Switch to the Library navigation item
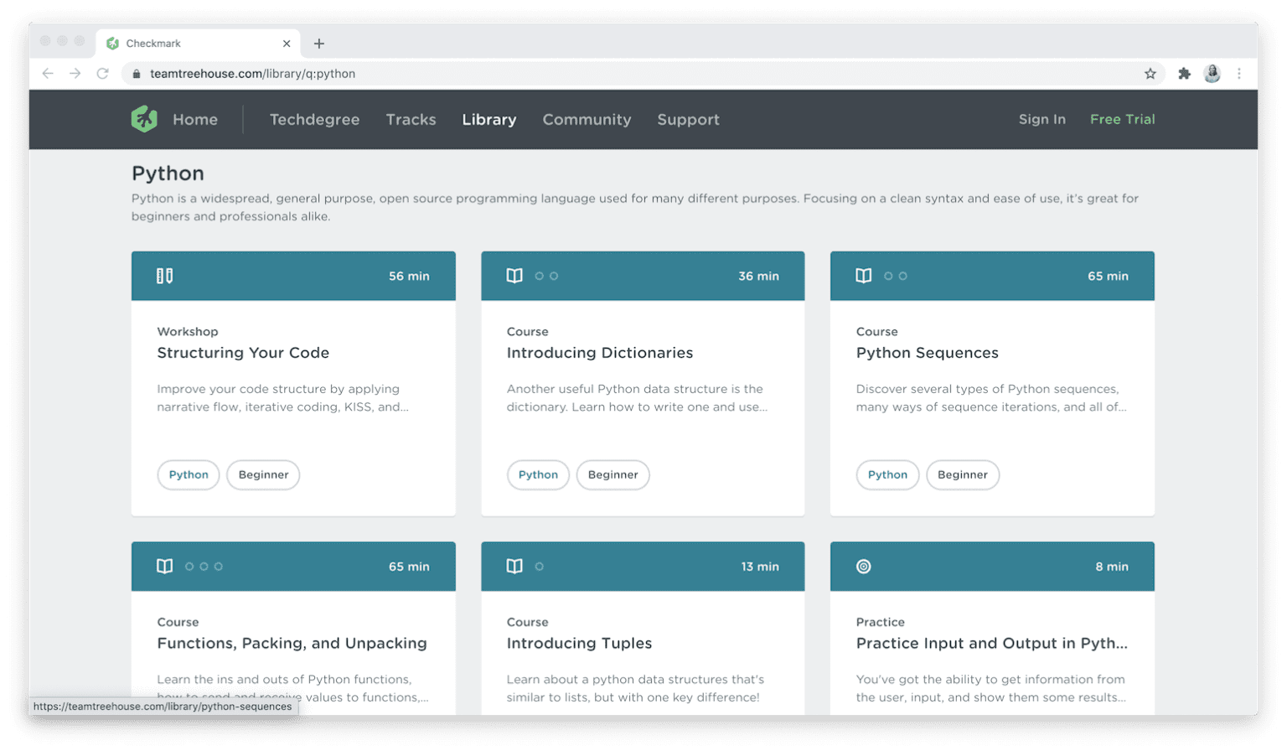The image size is (1287, 751). click(488, 119)
